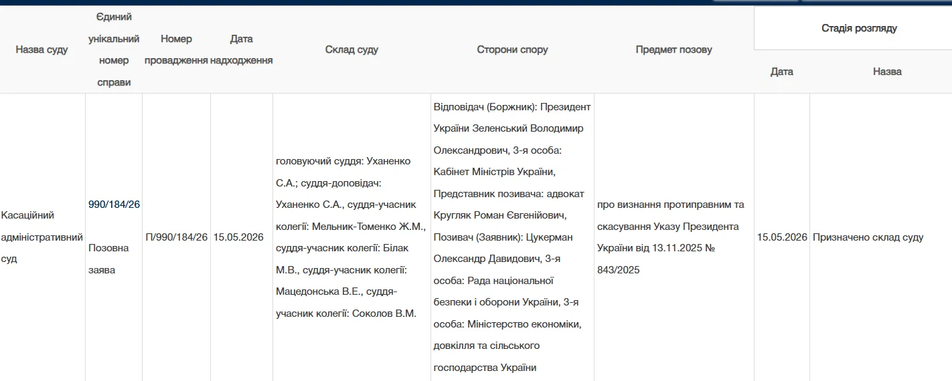Select proceeding number П/990/184/26
Viewport: 952px width, 381px height.
point(176,237)
